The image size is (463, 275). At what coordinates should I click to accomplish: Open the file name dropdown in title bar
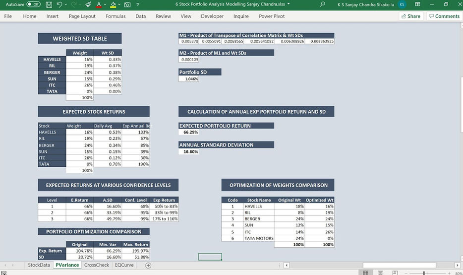[289, 4]
